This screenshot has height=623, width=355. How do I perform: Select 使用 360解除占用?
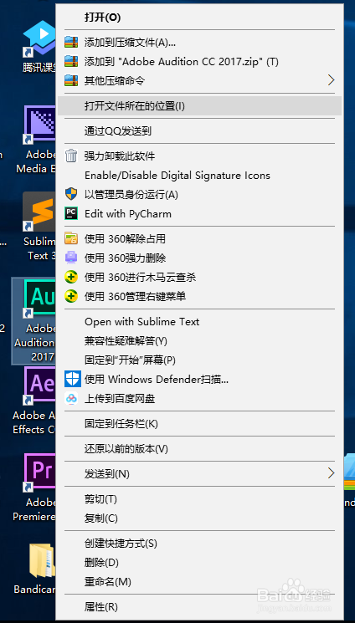(x=200, y=239)
